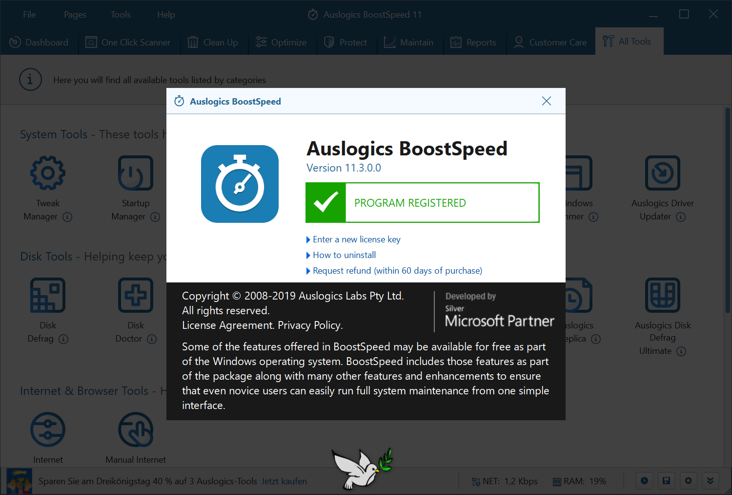The width and height of the screenshot is (732, 495).
Task: Click the clock icon in status bar
Action: 644,481
